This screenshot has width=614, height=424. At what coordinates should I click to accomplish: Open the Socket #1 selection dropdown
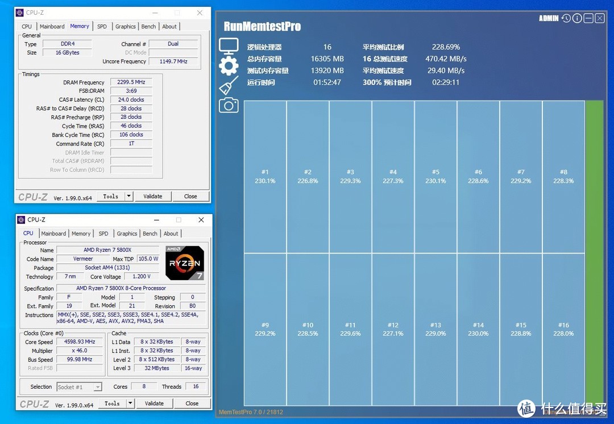pos(80,387)
